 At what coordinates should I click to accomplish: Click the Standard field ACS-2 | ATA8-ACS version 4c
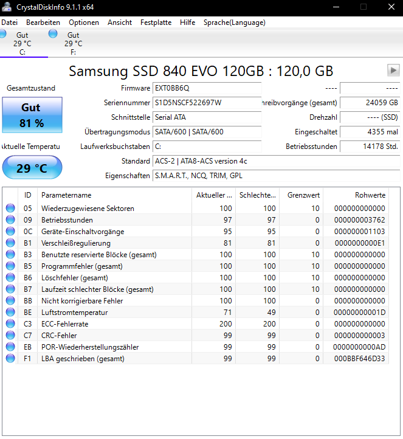click(276, 161)
